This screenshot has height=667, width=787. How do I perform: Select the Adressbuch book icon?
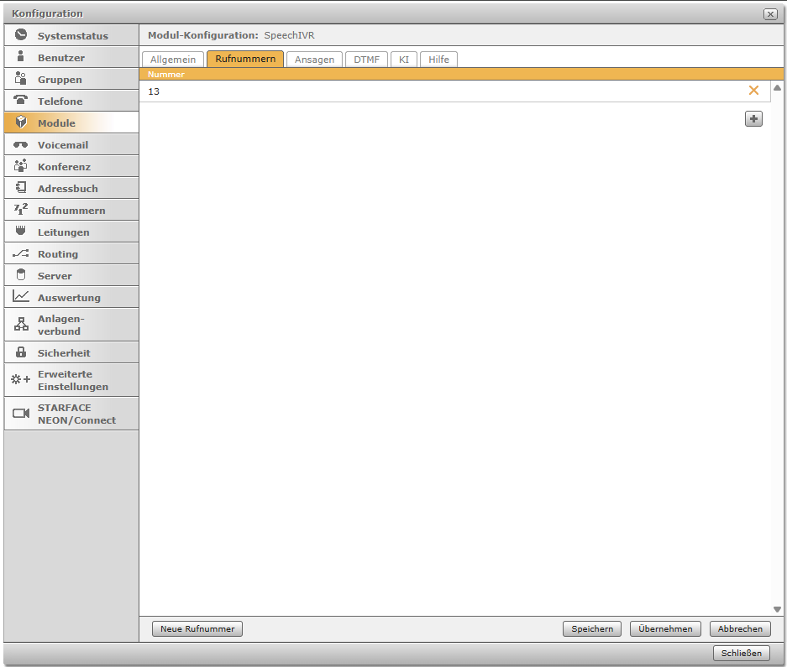click(x=21, y=188)
